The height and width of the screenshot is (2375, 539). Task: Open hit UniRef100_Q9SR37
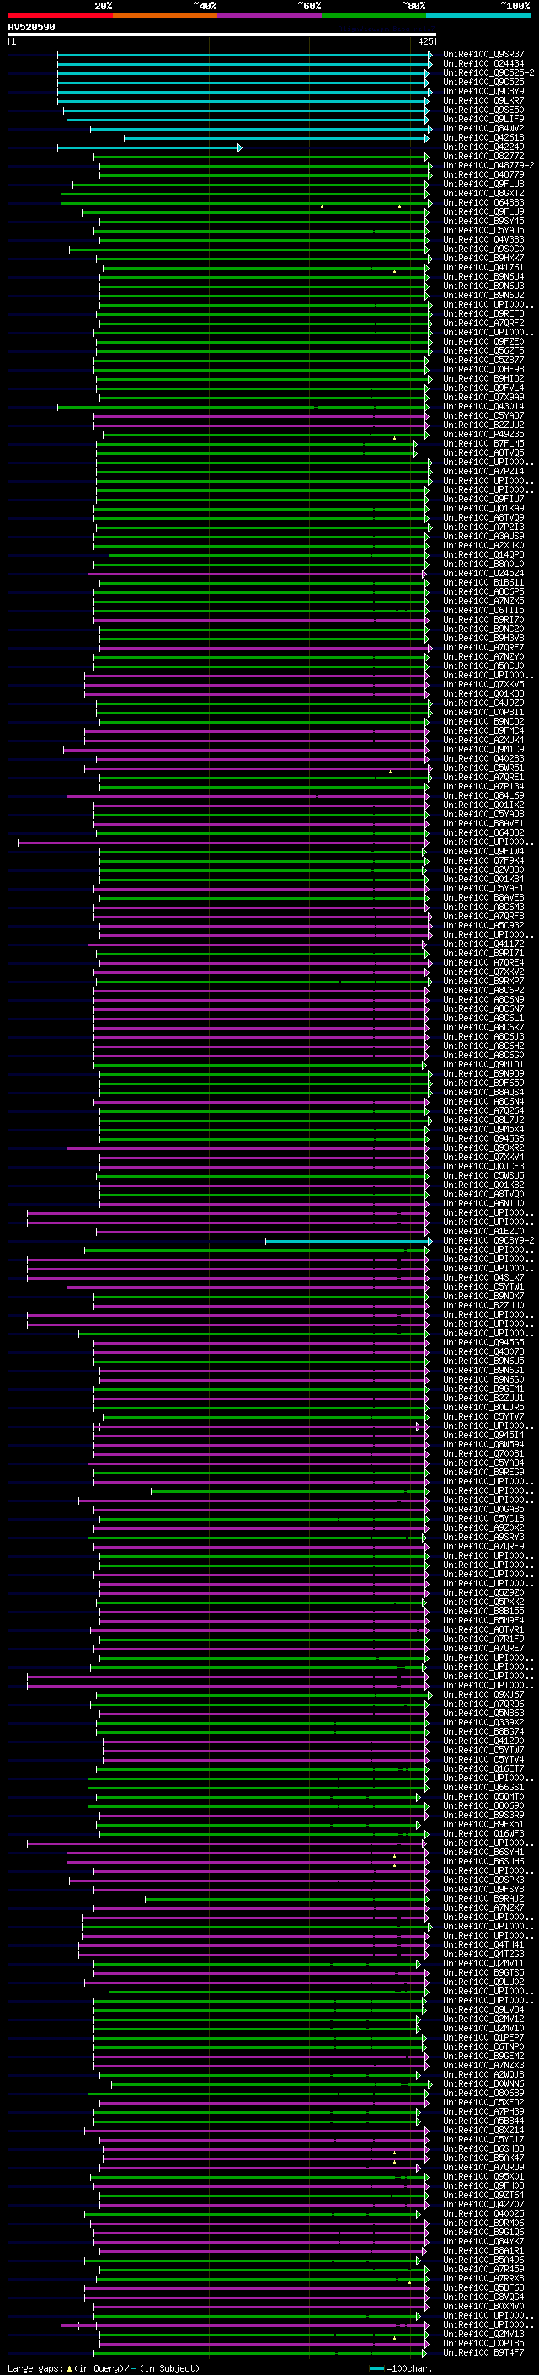tap(483, 55)
